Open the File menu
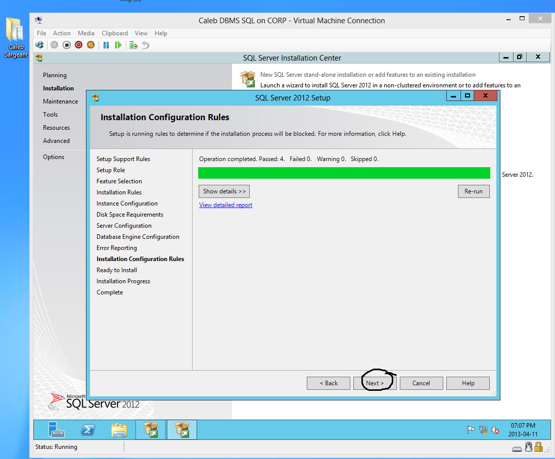 pyautogui.click(x=41, y=33)
